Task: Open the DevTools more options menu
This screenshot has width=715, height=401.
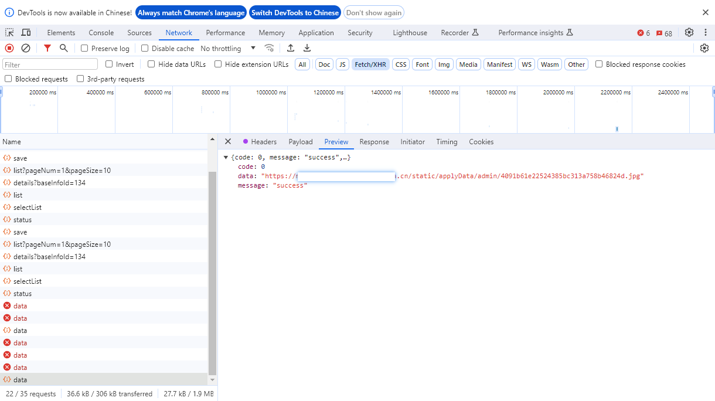Action: coord(704,33)
